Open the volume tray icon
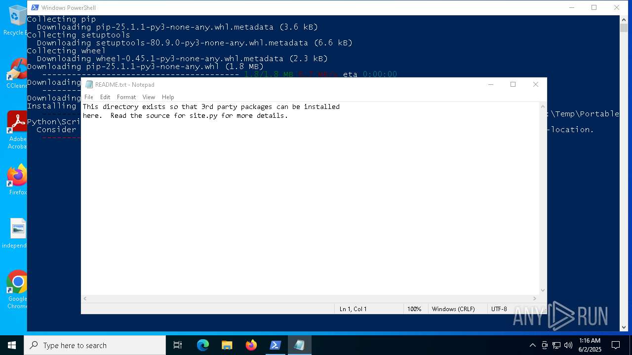 pyautogui.click(x=568, y=345)
